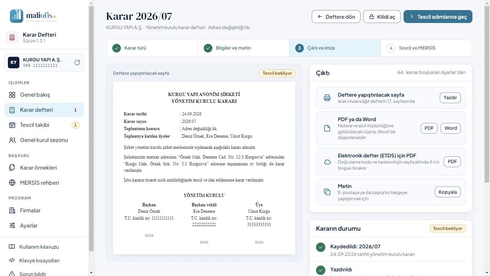The image size is (490, 276).
Task: Click the VKN 1111111111 text
Action: 39,65
